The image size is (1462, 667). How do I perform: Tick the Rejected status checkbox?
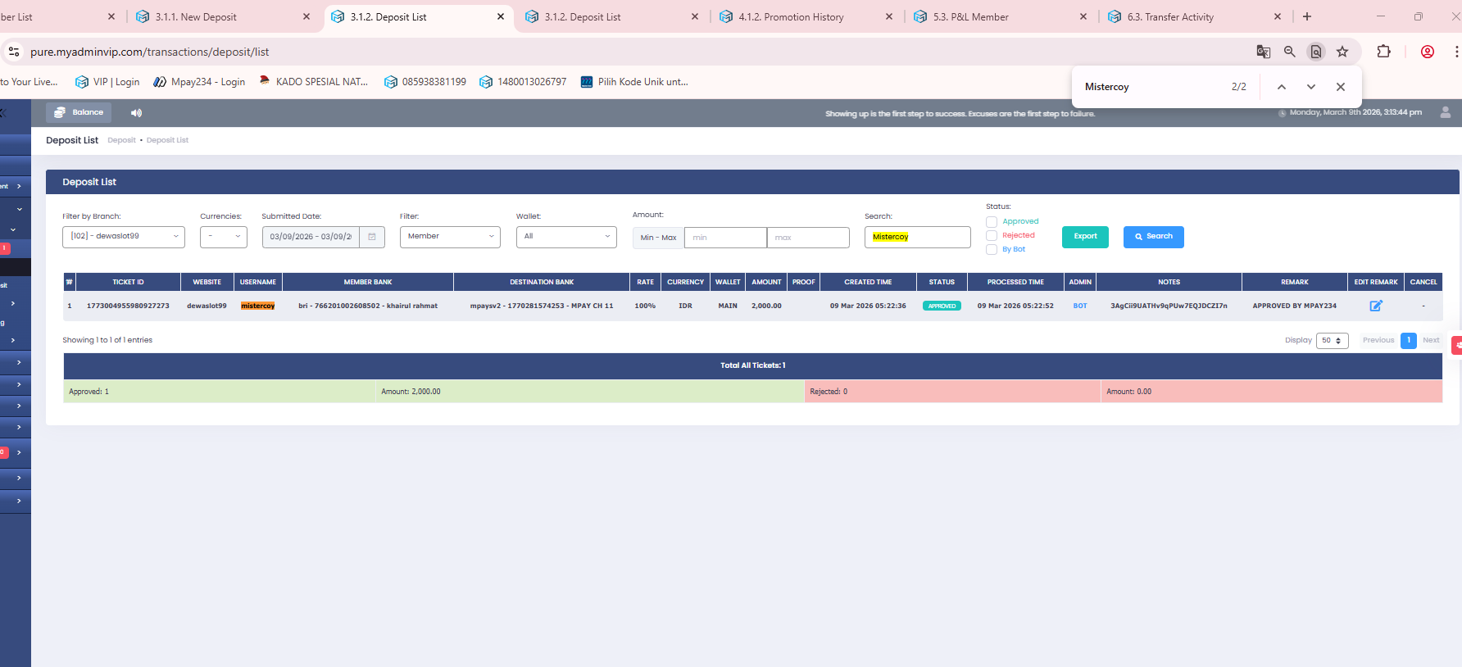point(992,236)
